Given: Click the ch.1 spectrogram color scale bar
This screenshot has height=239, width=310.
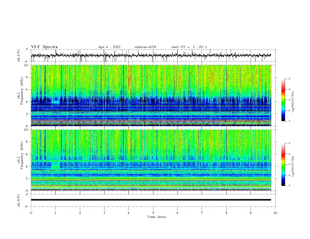Looking at the screenshot, I should tap(283, 100).
